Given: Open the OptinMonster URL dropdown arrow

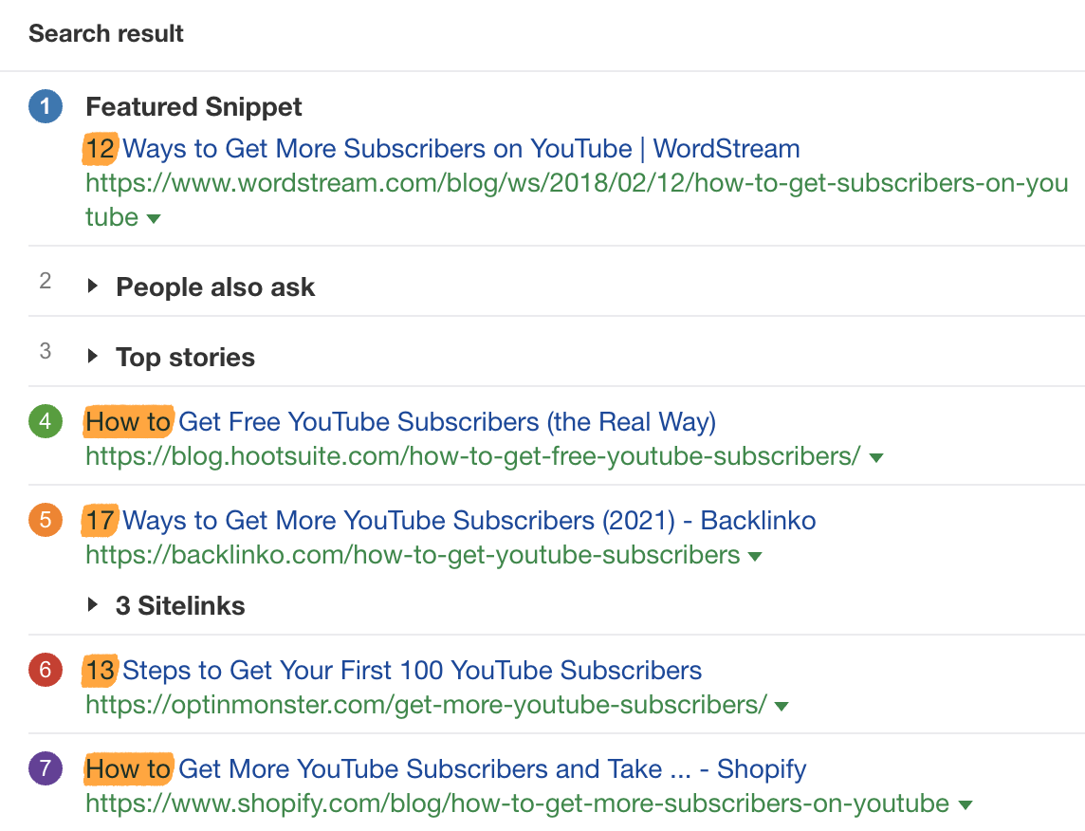Looking at the screenshot, I should coord(782,707).
